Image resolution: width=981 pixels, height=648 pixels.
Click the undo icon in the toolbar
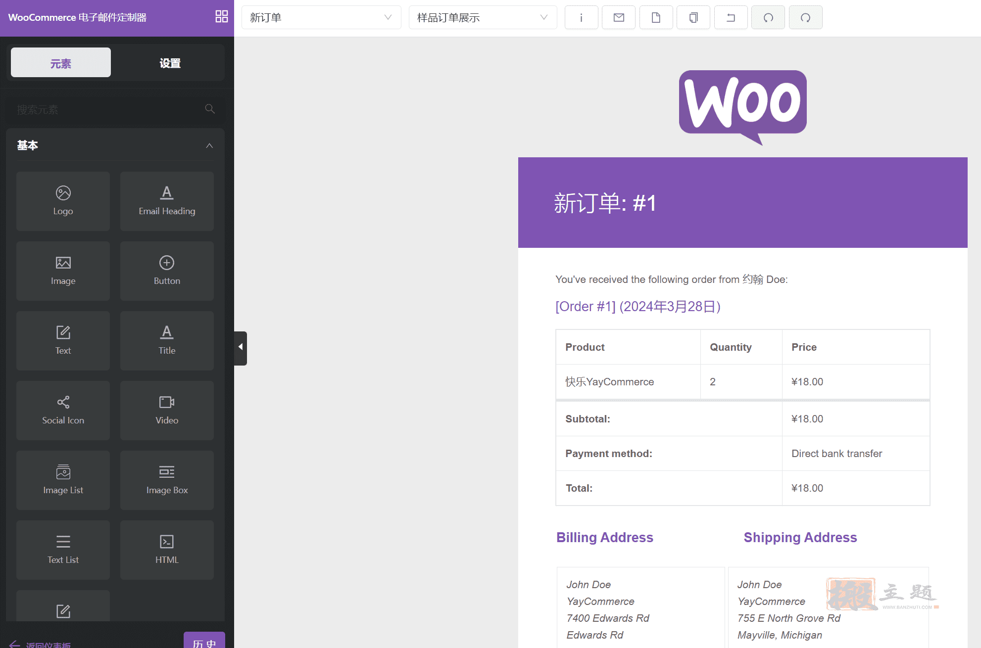768,17
